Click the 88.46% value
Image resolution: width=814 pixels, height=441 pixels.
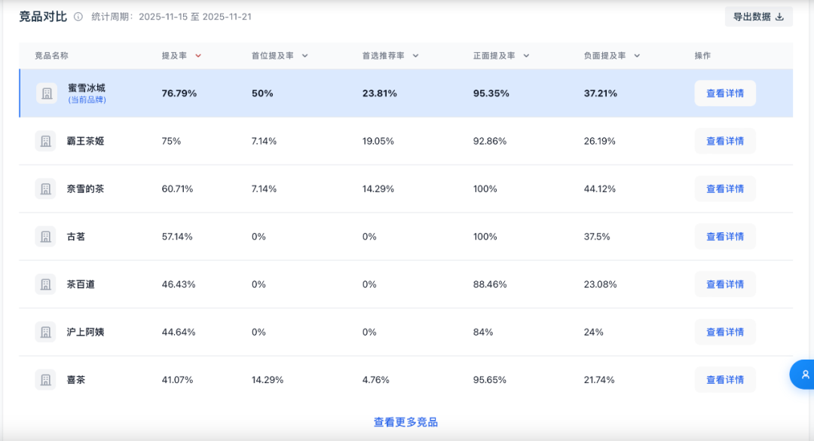[490, 285]
